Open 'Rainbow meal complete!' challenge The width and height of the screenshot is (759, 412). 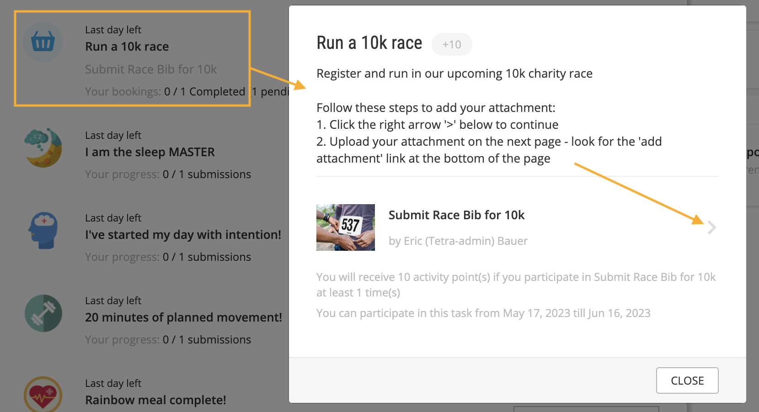[155, 400]
